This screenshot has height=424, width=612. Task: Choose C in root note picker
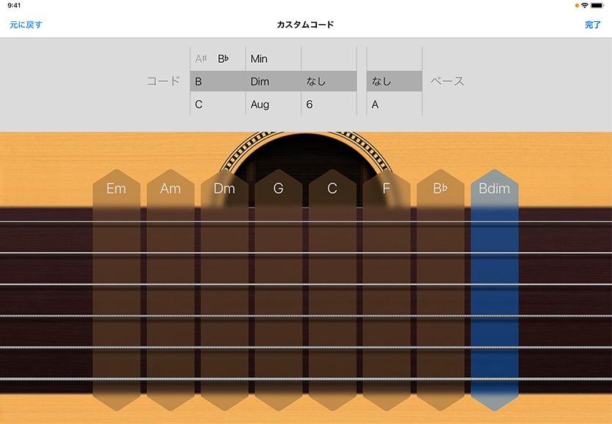coord(199,105)
